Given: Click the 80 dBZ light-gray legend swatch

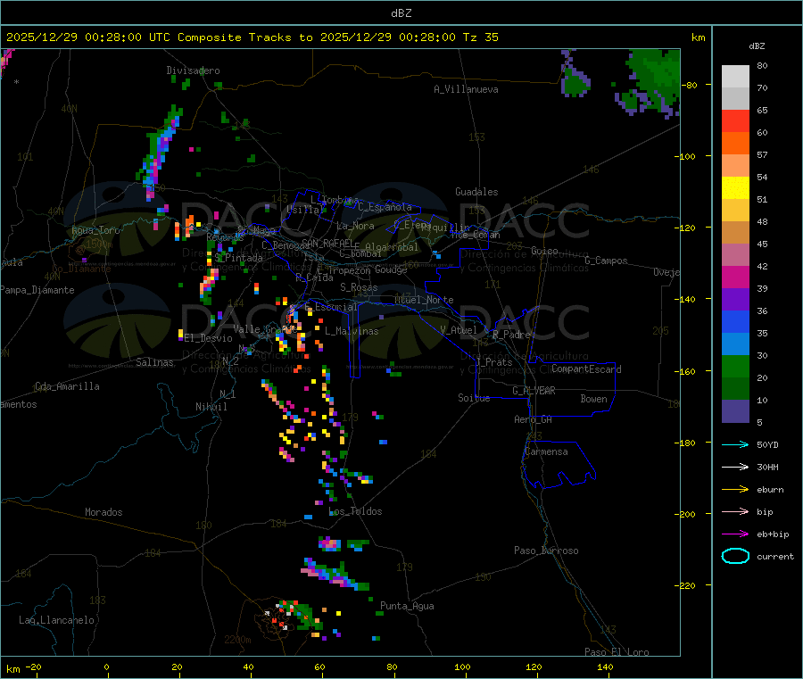Looking at the screenshot, I should pos(735,77).
